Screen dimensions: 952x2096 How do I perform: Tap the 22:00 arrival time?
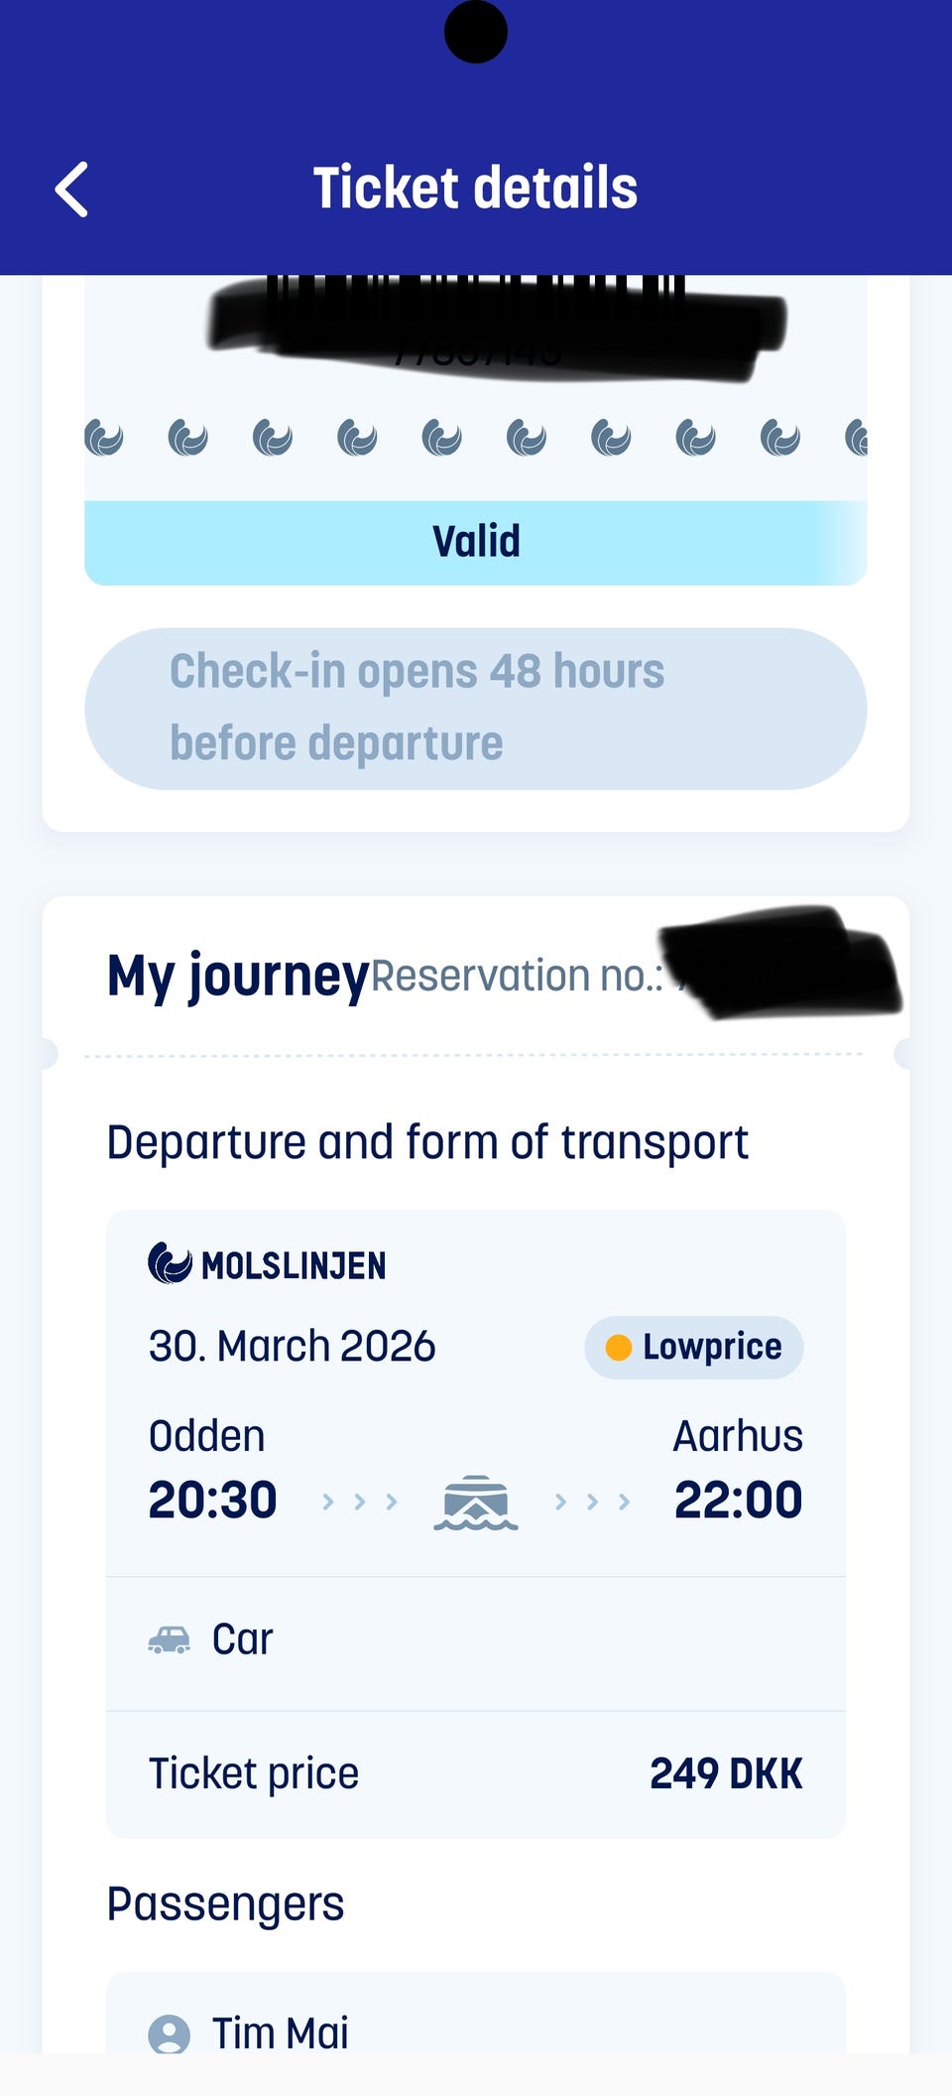738,1500
